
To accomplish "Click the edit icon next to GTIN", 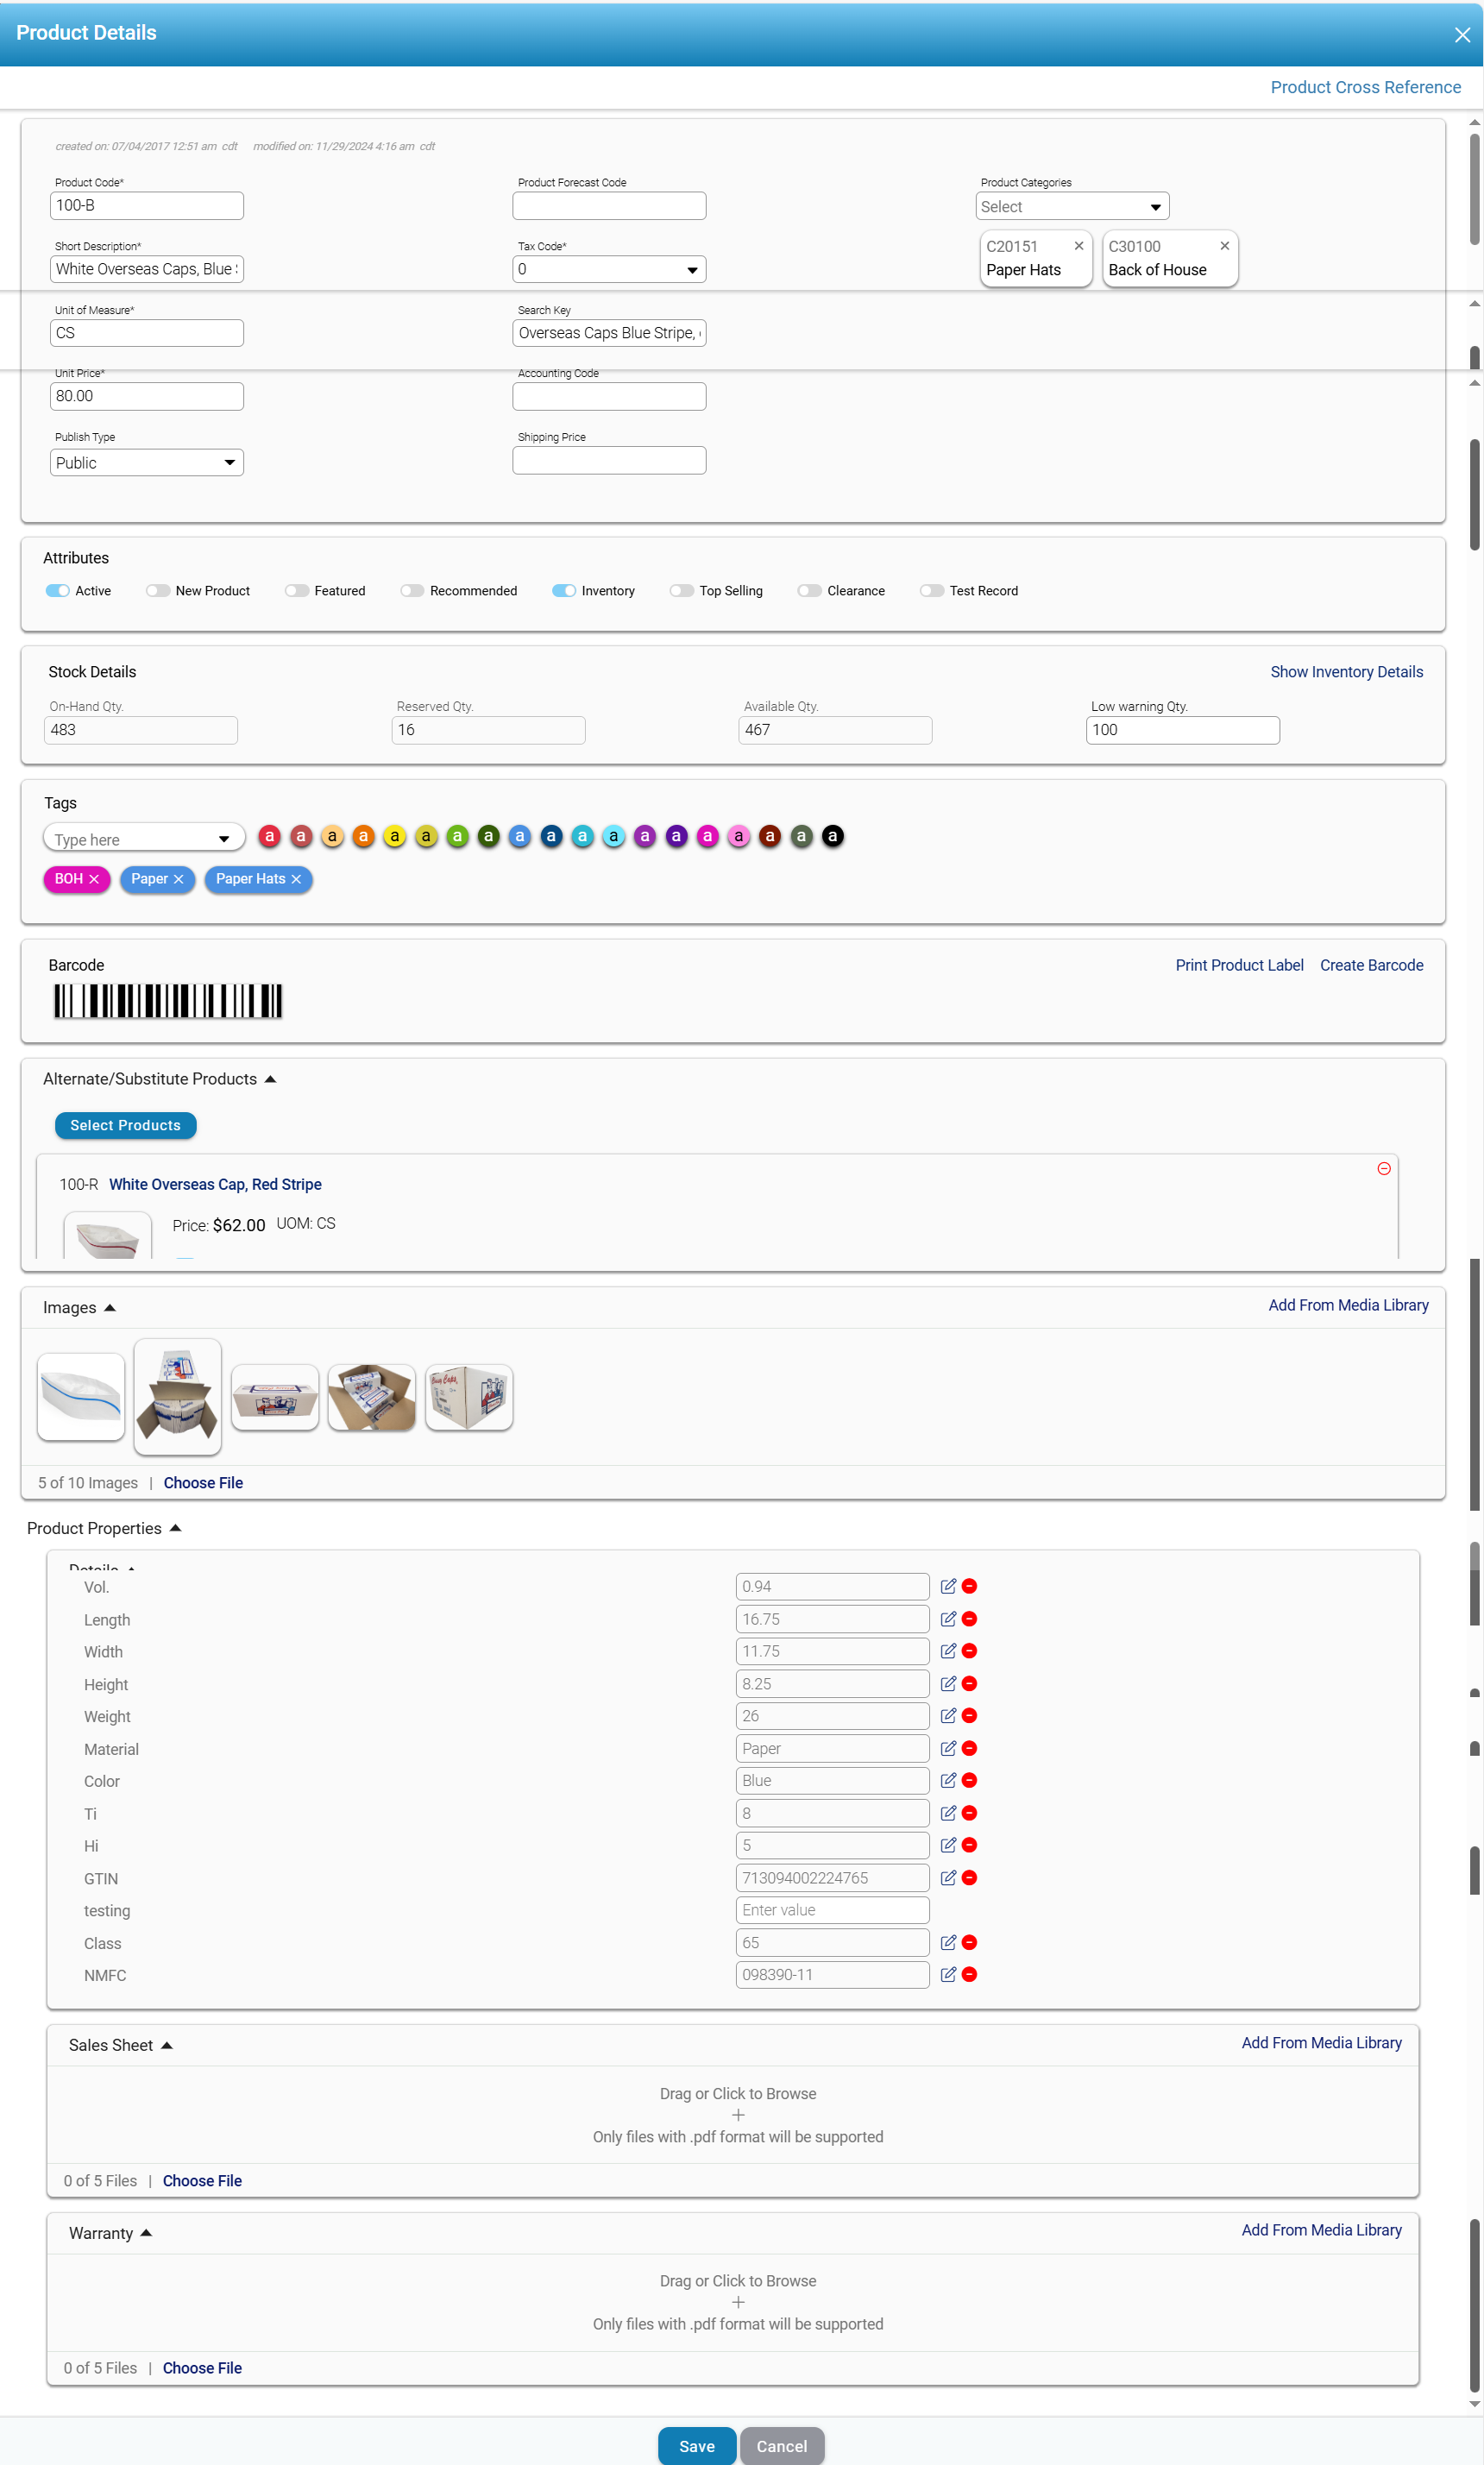I will (947, 1878).
